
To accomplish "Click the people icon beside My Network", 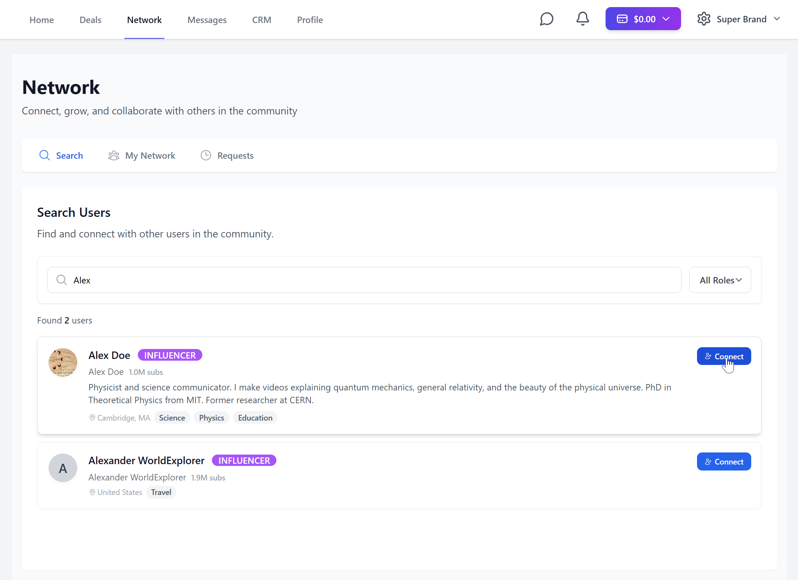I will pos(114,155).
